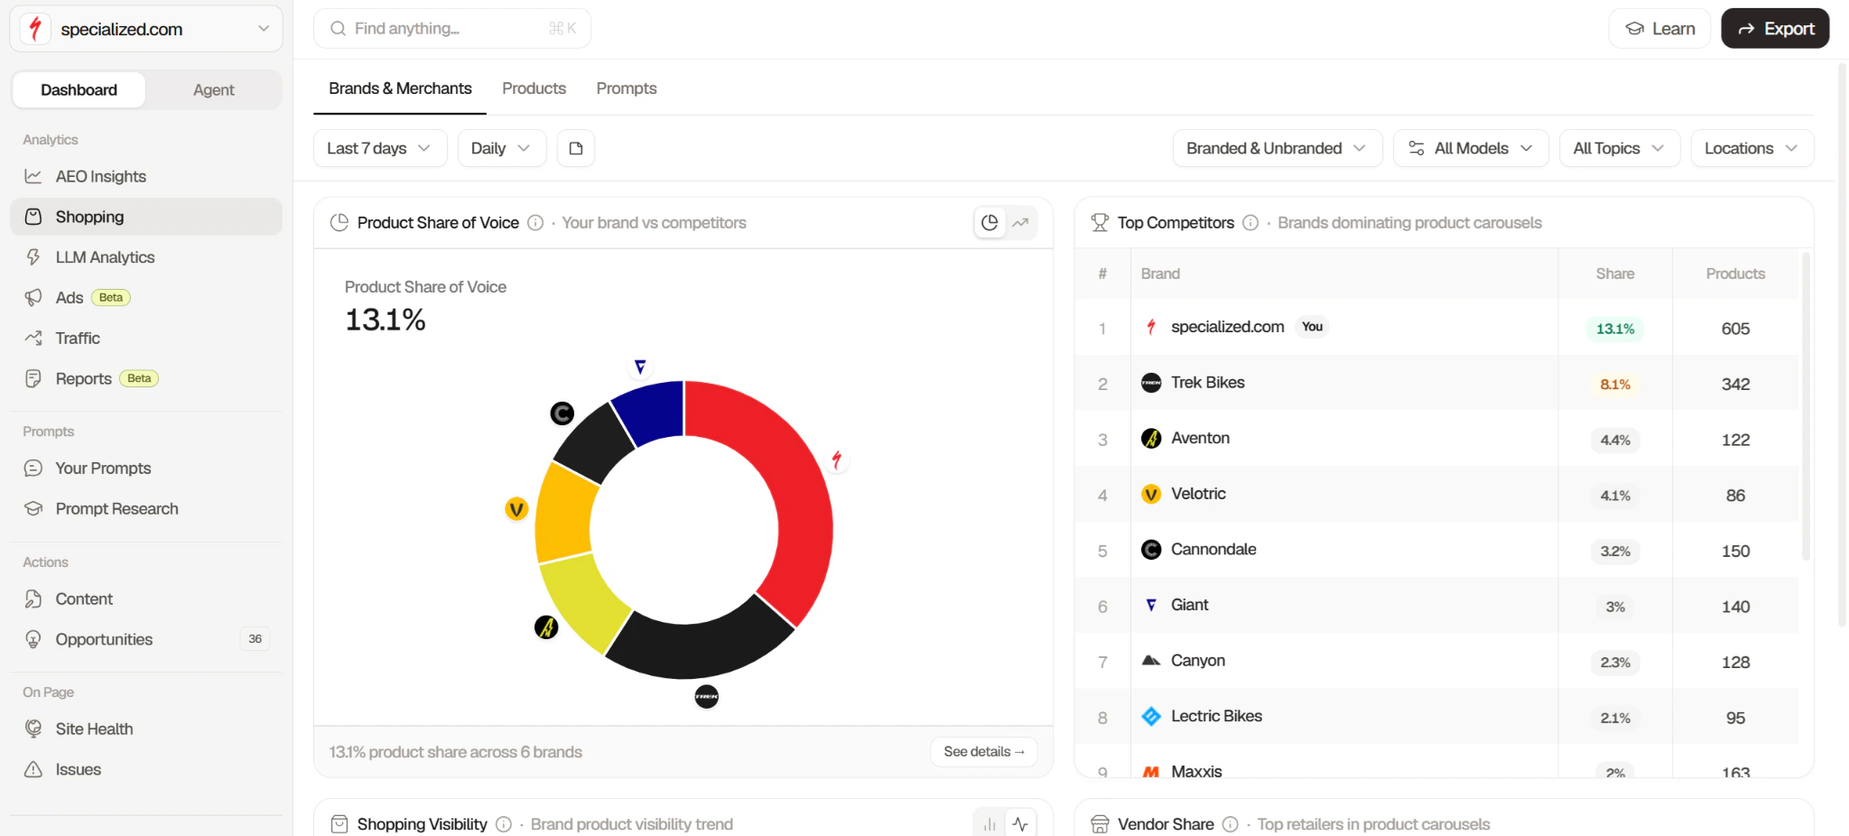1849x836 pixels.
Task: Click the Giant logo above the donut chart
Action: [640, 367]
